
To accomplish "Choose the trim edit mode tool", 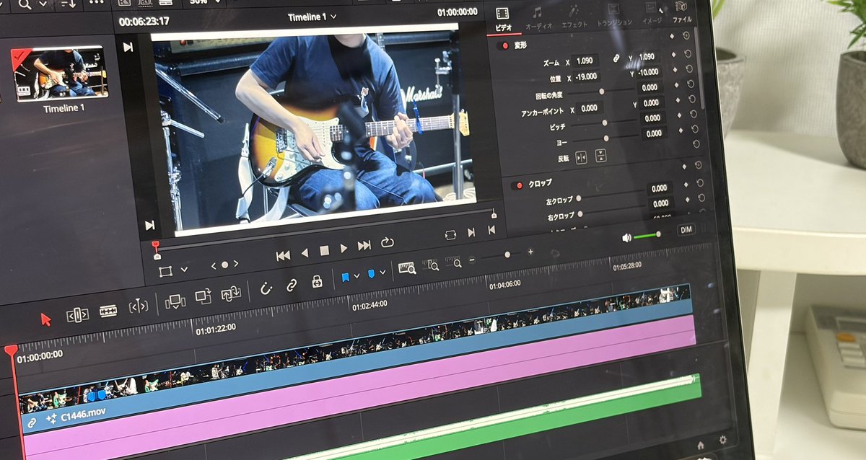I will click(77, 315).
